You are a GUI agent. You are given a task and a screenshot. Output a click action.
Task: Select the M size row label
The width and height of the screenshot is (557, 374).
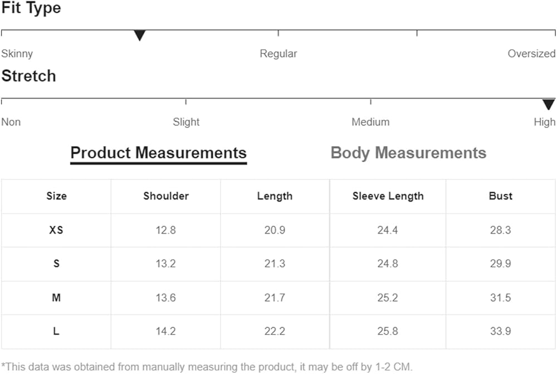pyautogui.click(x=56, y=298)
